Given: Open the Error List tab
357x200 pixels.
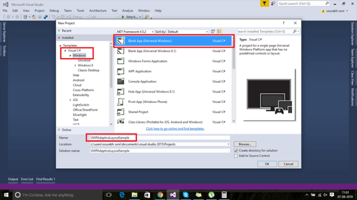Looking at the screenshot, I should pyautogui.click(x=27, y=179).
